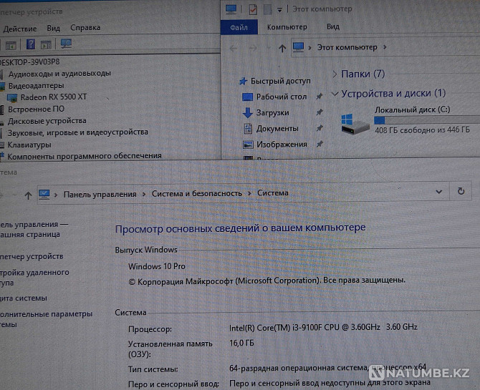Open the quick access toolbar dropdown arrow
This screenshot has height=390, width=480.
279,10
